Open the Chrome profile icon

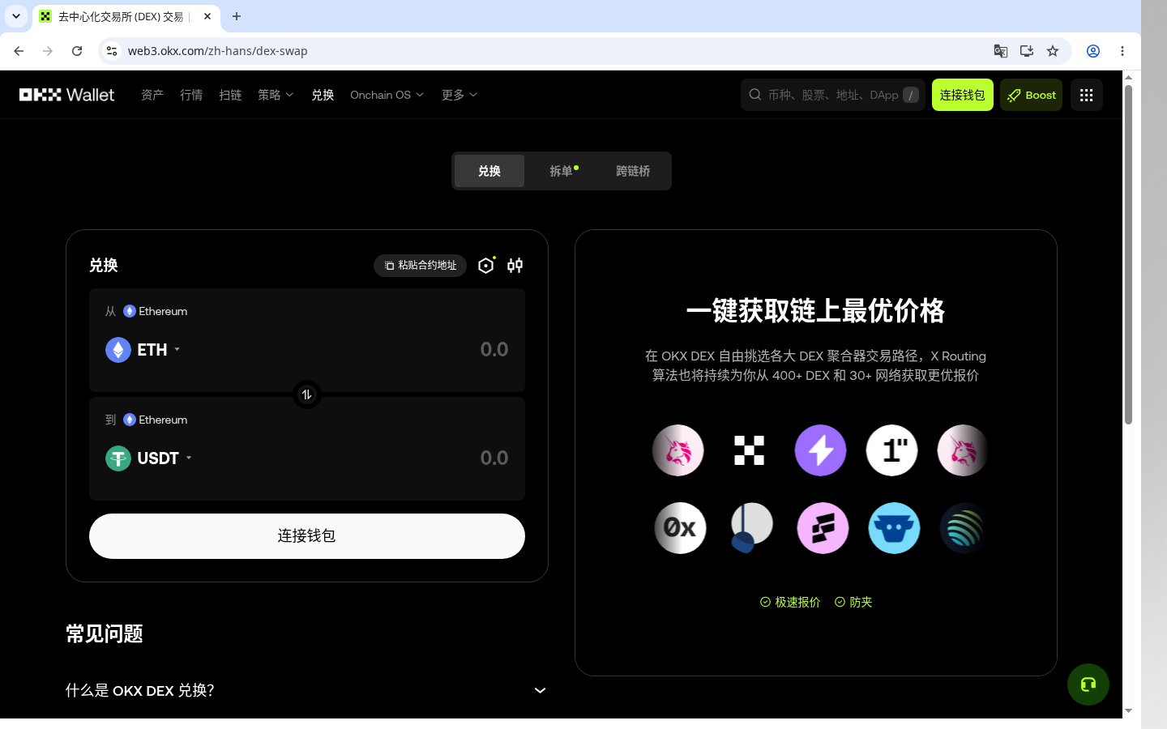[1093, 51]
